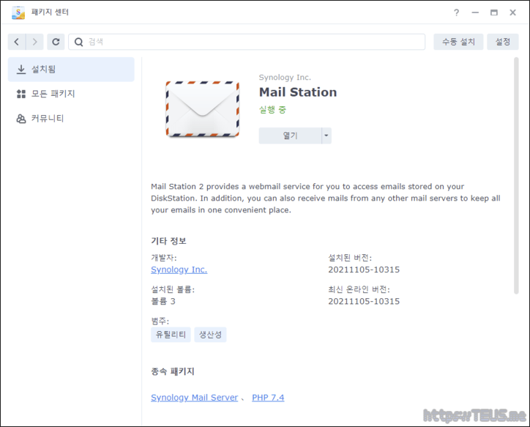
Task: Open the Synology Inc. developer link
Action: pyautogui.click(x=179, y=270)
